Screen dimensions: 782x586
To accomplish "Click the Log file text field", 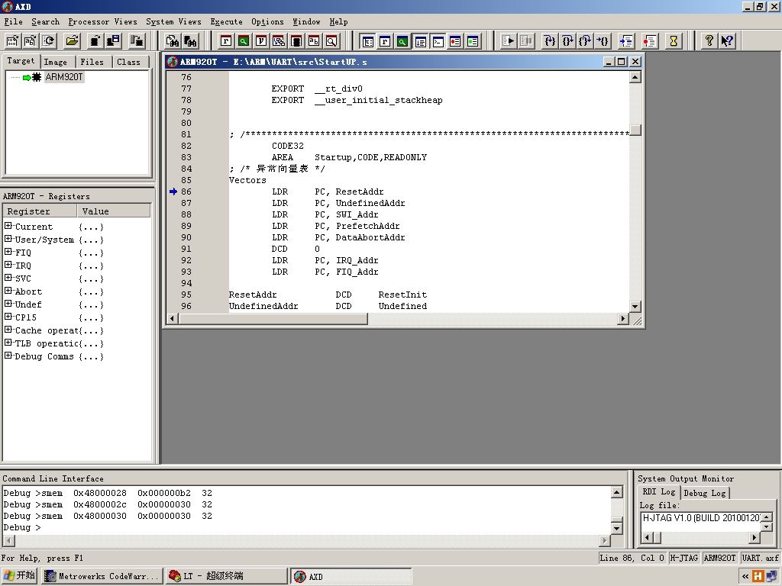I will click(701, 518).
